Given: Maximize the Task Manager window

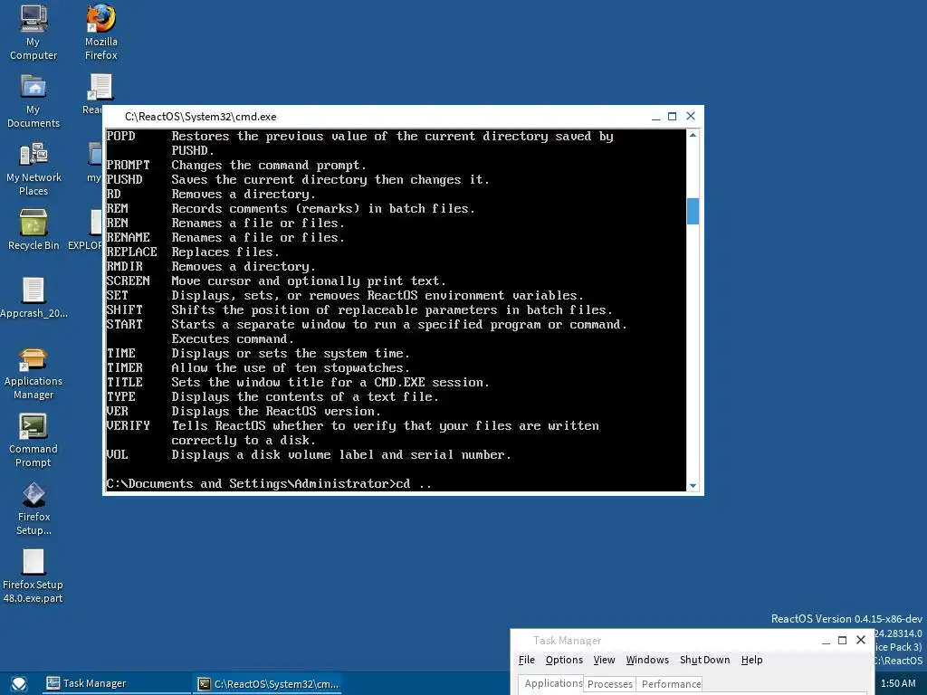Looking at the screenshot, I should pos(843,641).
